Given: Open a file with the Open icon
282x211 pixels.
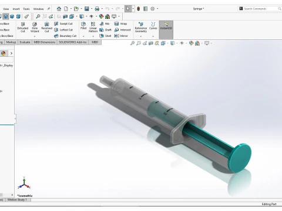Looking at the screenshot, I should (76, 9).
